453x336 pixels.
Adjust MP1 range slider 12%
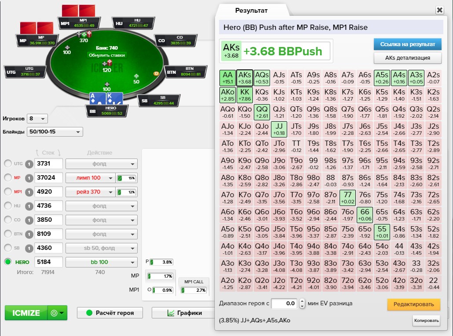[x=126, y=192]
